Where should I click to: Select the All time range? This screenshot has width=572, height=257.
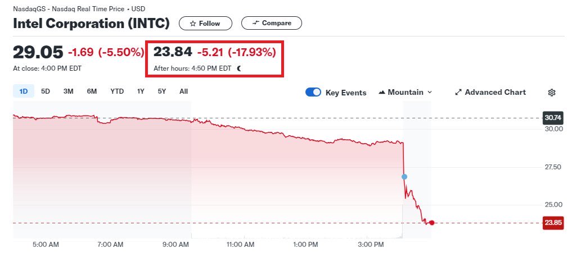coord(183,91)
